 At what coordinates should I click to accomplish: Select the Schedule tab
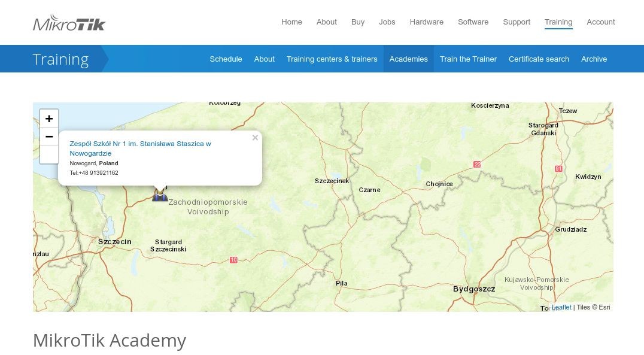coord(226,59)
